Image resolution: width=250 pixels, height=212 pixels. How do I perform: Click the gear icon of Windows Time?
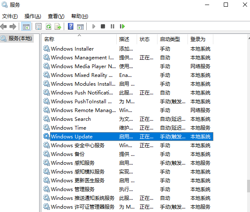pyautogui.click(x=47, y=128)
